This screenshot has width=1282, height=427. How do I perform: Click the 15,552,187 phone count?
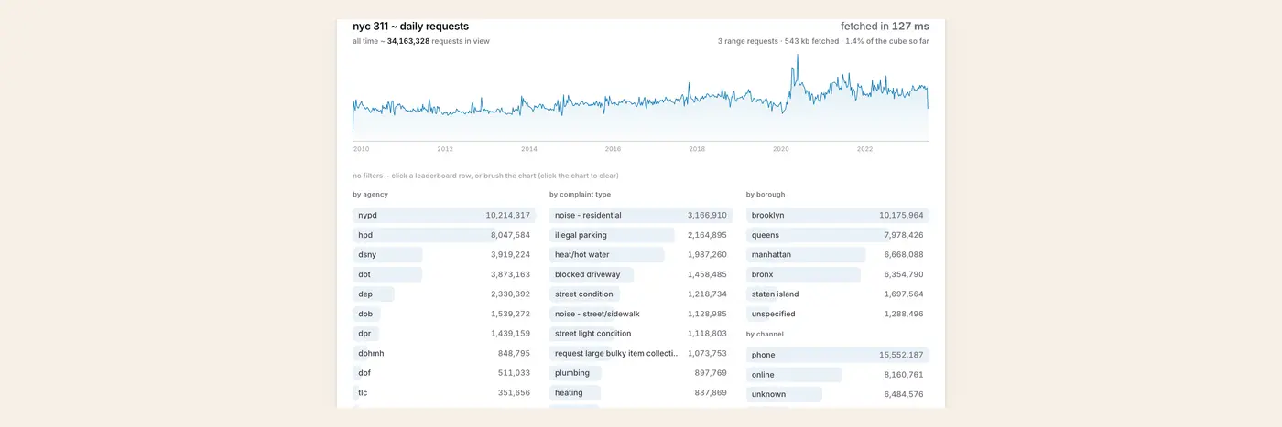click(901, 355)
